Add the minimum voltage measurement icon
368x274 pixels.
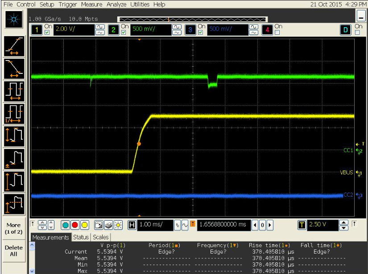(x=14, y=159)
